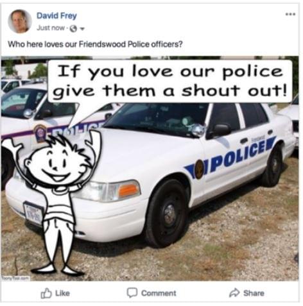Click the Share arrow icon
Screen dimensions: 303x306
tap(234, 293)
